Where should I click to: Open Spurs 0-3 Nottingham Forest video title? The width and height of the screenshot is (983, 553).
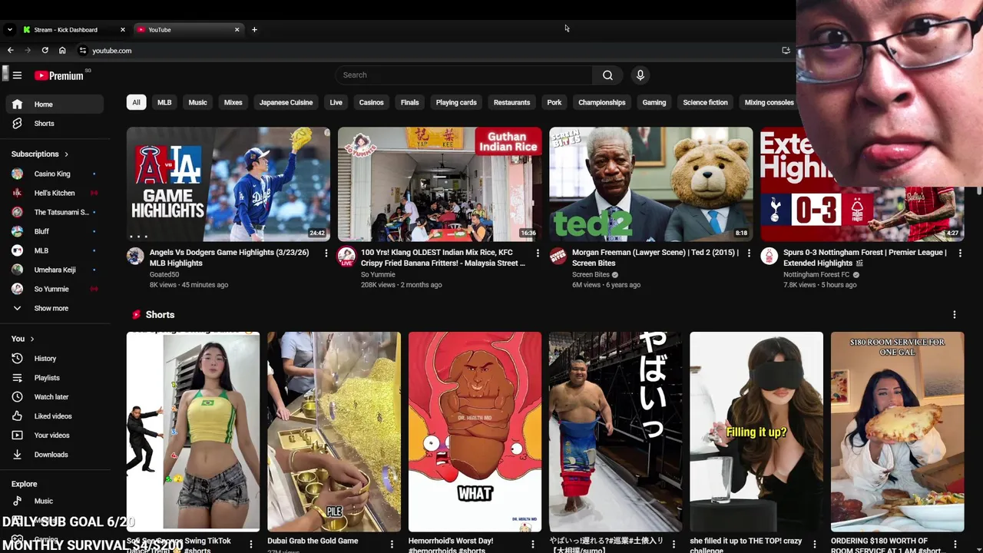click(865, 257)
